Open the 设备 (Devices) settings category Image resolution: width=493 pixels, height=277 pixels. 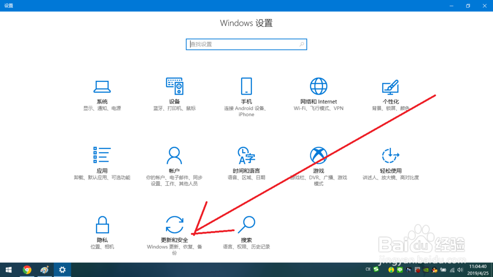(x=174, y=95)
